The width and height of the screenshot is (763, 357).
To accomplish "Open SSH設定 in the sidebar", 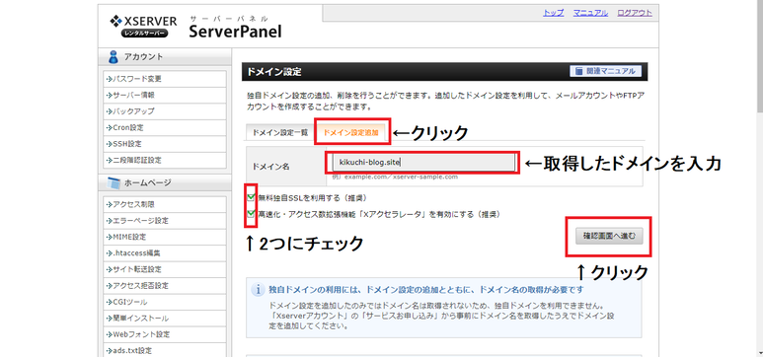I will tap(165, 144).
